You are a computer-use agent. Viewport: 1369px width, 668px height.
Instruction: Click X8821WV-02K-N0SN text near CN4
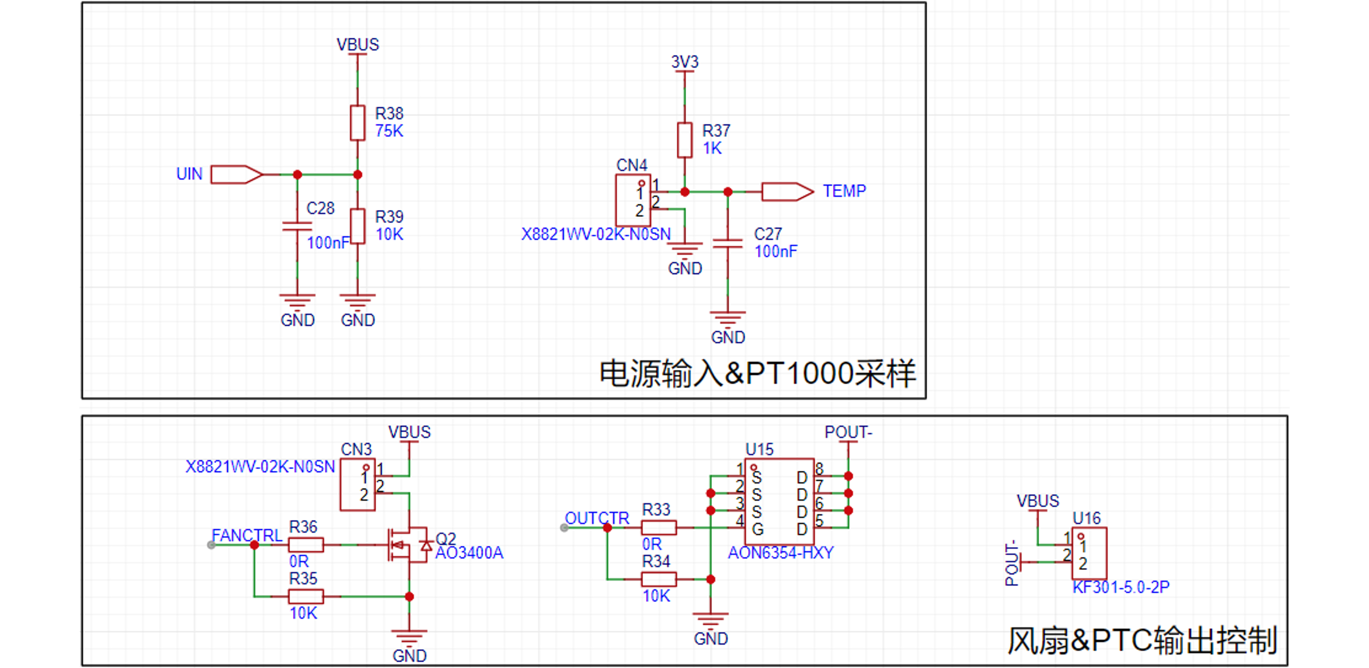pyautogui.click(x=596, y=234)
